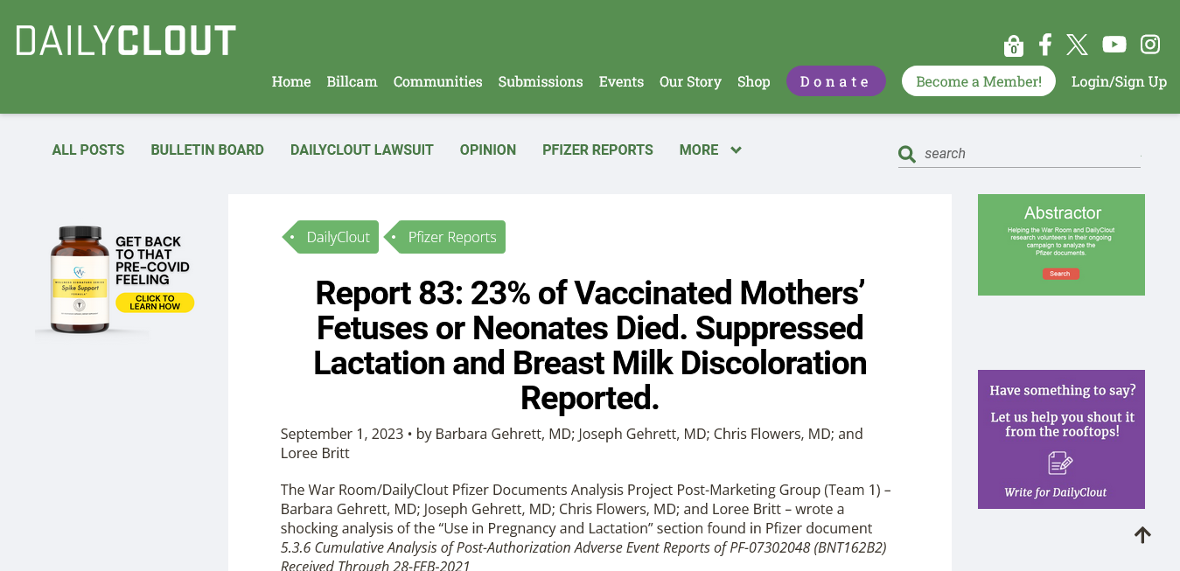This screenshot has height=571, width=1180.
Task: Focus the search input field
Action: pos(1032,154)
